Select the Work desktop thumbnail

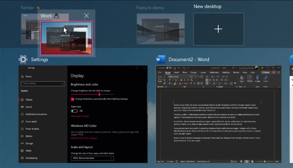point(66,38)
